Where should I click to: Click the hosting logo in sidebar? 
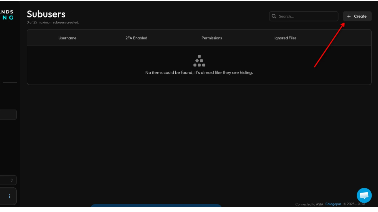point(7,15)
